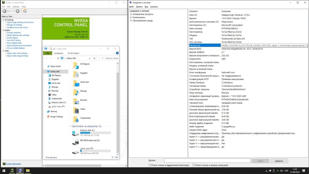Switch Explorer to large icons view
This screenshot has width=309, height=174.
pos(117,157)
